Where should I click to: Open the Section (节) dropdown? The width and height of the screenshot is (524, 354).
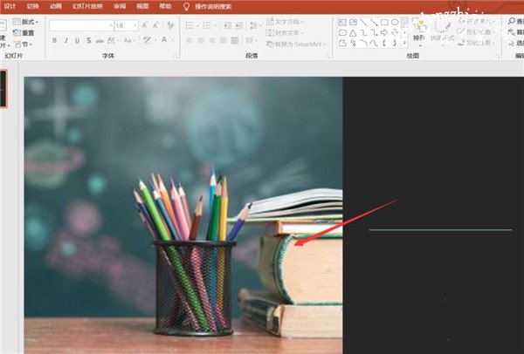[x=23, y=44]
